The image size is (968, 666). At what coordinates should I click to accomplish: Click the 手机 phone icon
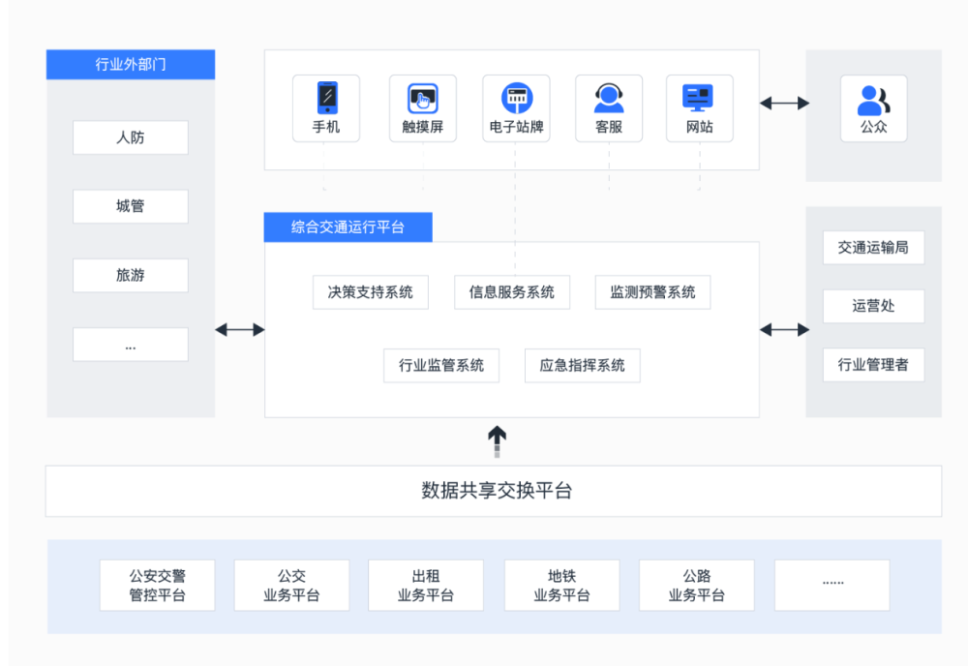[x=327, y=98]
